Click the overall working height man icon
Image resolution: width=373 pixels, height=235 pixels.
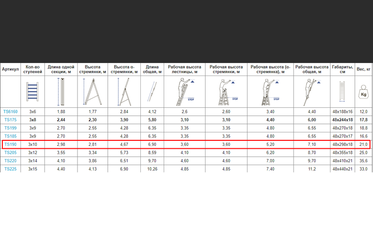tap(312, 92)
